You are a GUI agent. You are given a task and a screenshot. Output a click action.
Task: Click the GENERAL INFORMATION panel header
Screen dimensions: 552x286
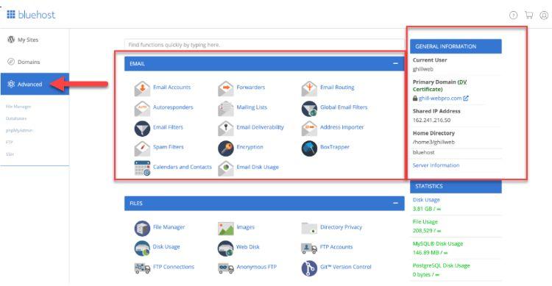[456, 46]
